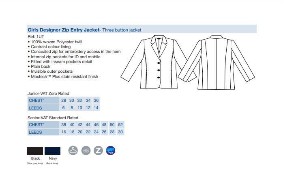Select junior chest size 36
Image resolution: width=283 pixels, height=181 pixels.
(x=96, y=100)
